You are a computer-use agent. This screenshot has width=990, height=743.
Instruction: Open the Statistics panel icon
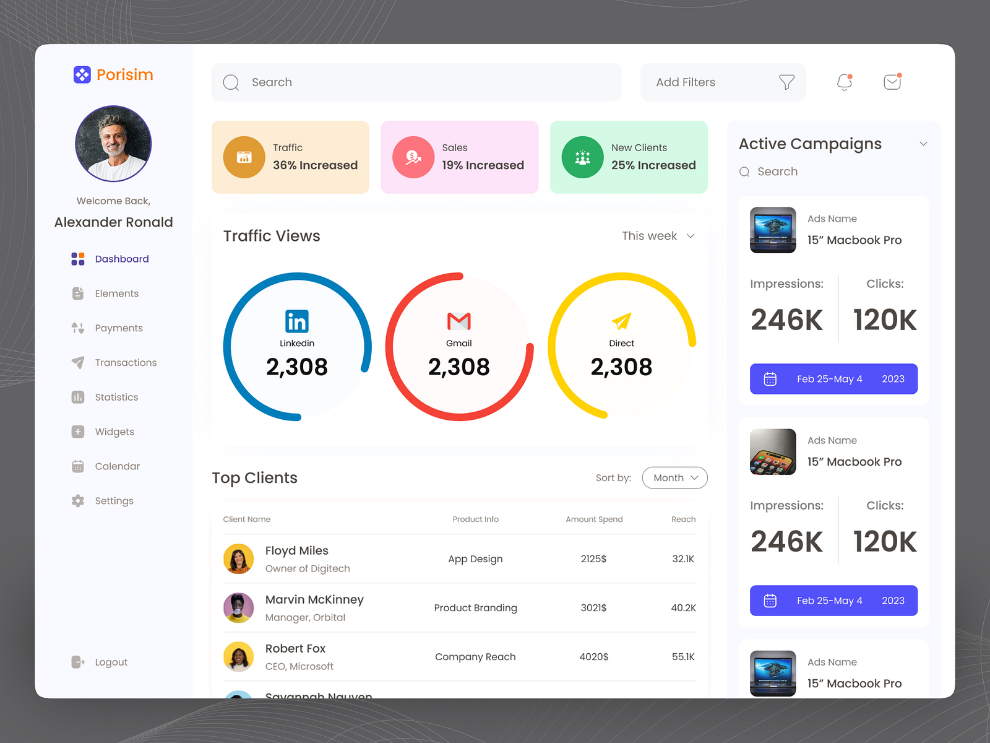click(x=78, y=397)
